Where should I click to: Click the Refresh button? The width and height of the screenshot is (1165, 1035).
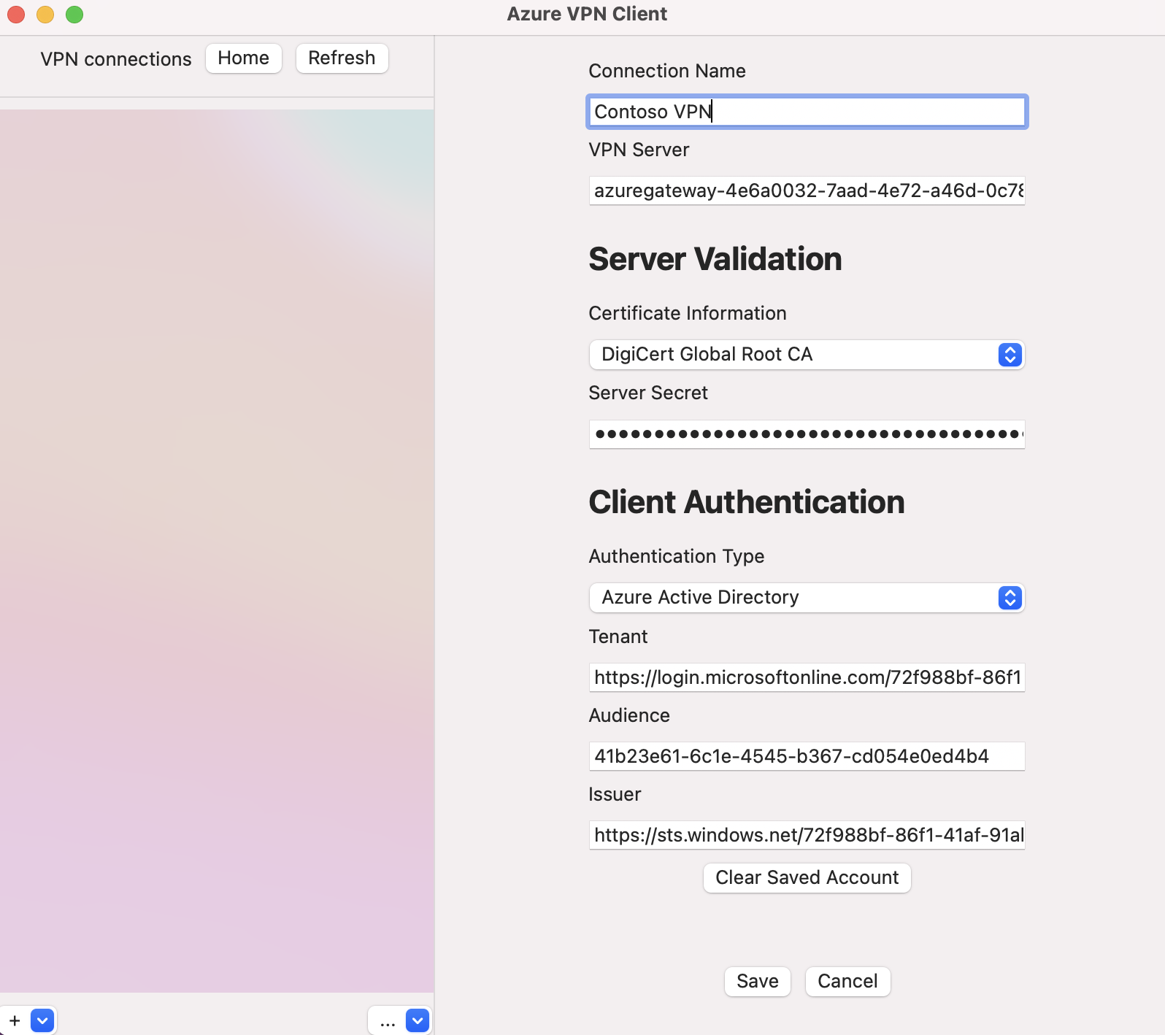[x=342, y=58]
